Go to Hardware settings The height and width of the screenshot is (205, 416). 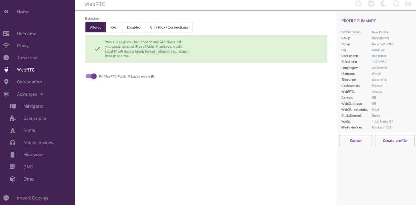34,155
